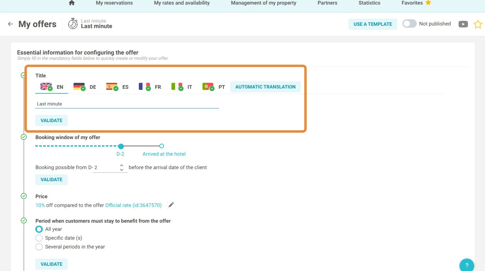Image resolution: width=485 pixels, height=271 pixels.
Task: Click the German flag icon
Action: [79, 87]
